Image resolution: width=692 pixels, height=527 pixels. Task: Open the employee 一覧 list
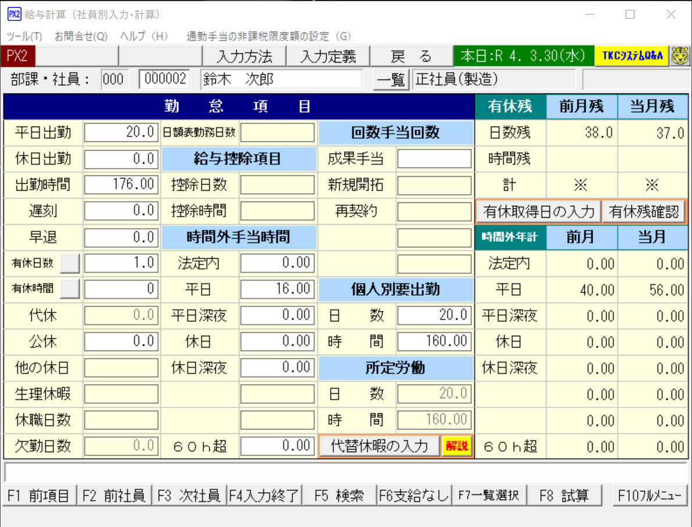[x=390, y=80]
